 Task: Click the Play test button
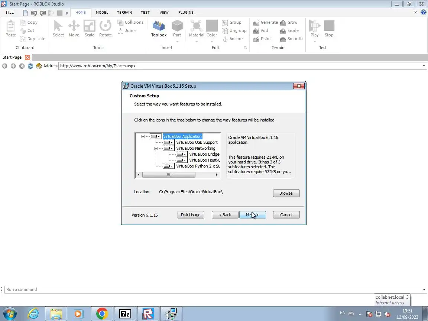coord(314,28)
